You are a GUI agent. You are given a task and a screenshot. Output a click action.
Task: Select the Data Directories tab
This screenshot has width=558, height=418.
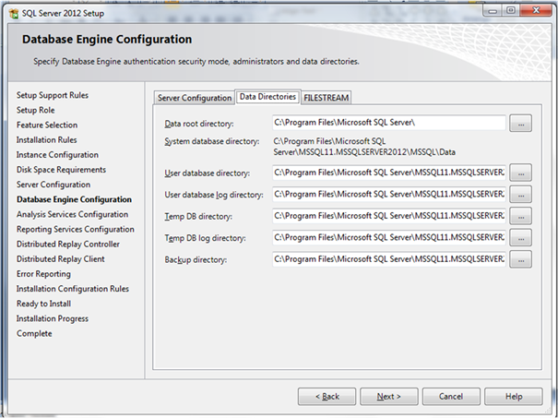point(268,97)
